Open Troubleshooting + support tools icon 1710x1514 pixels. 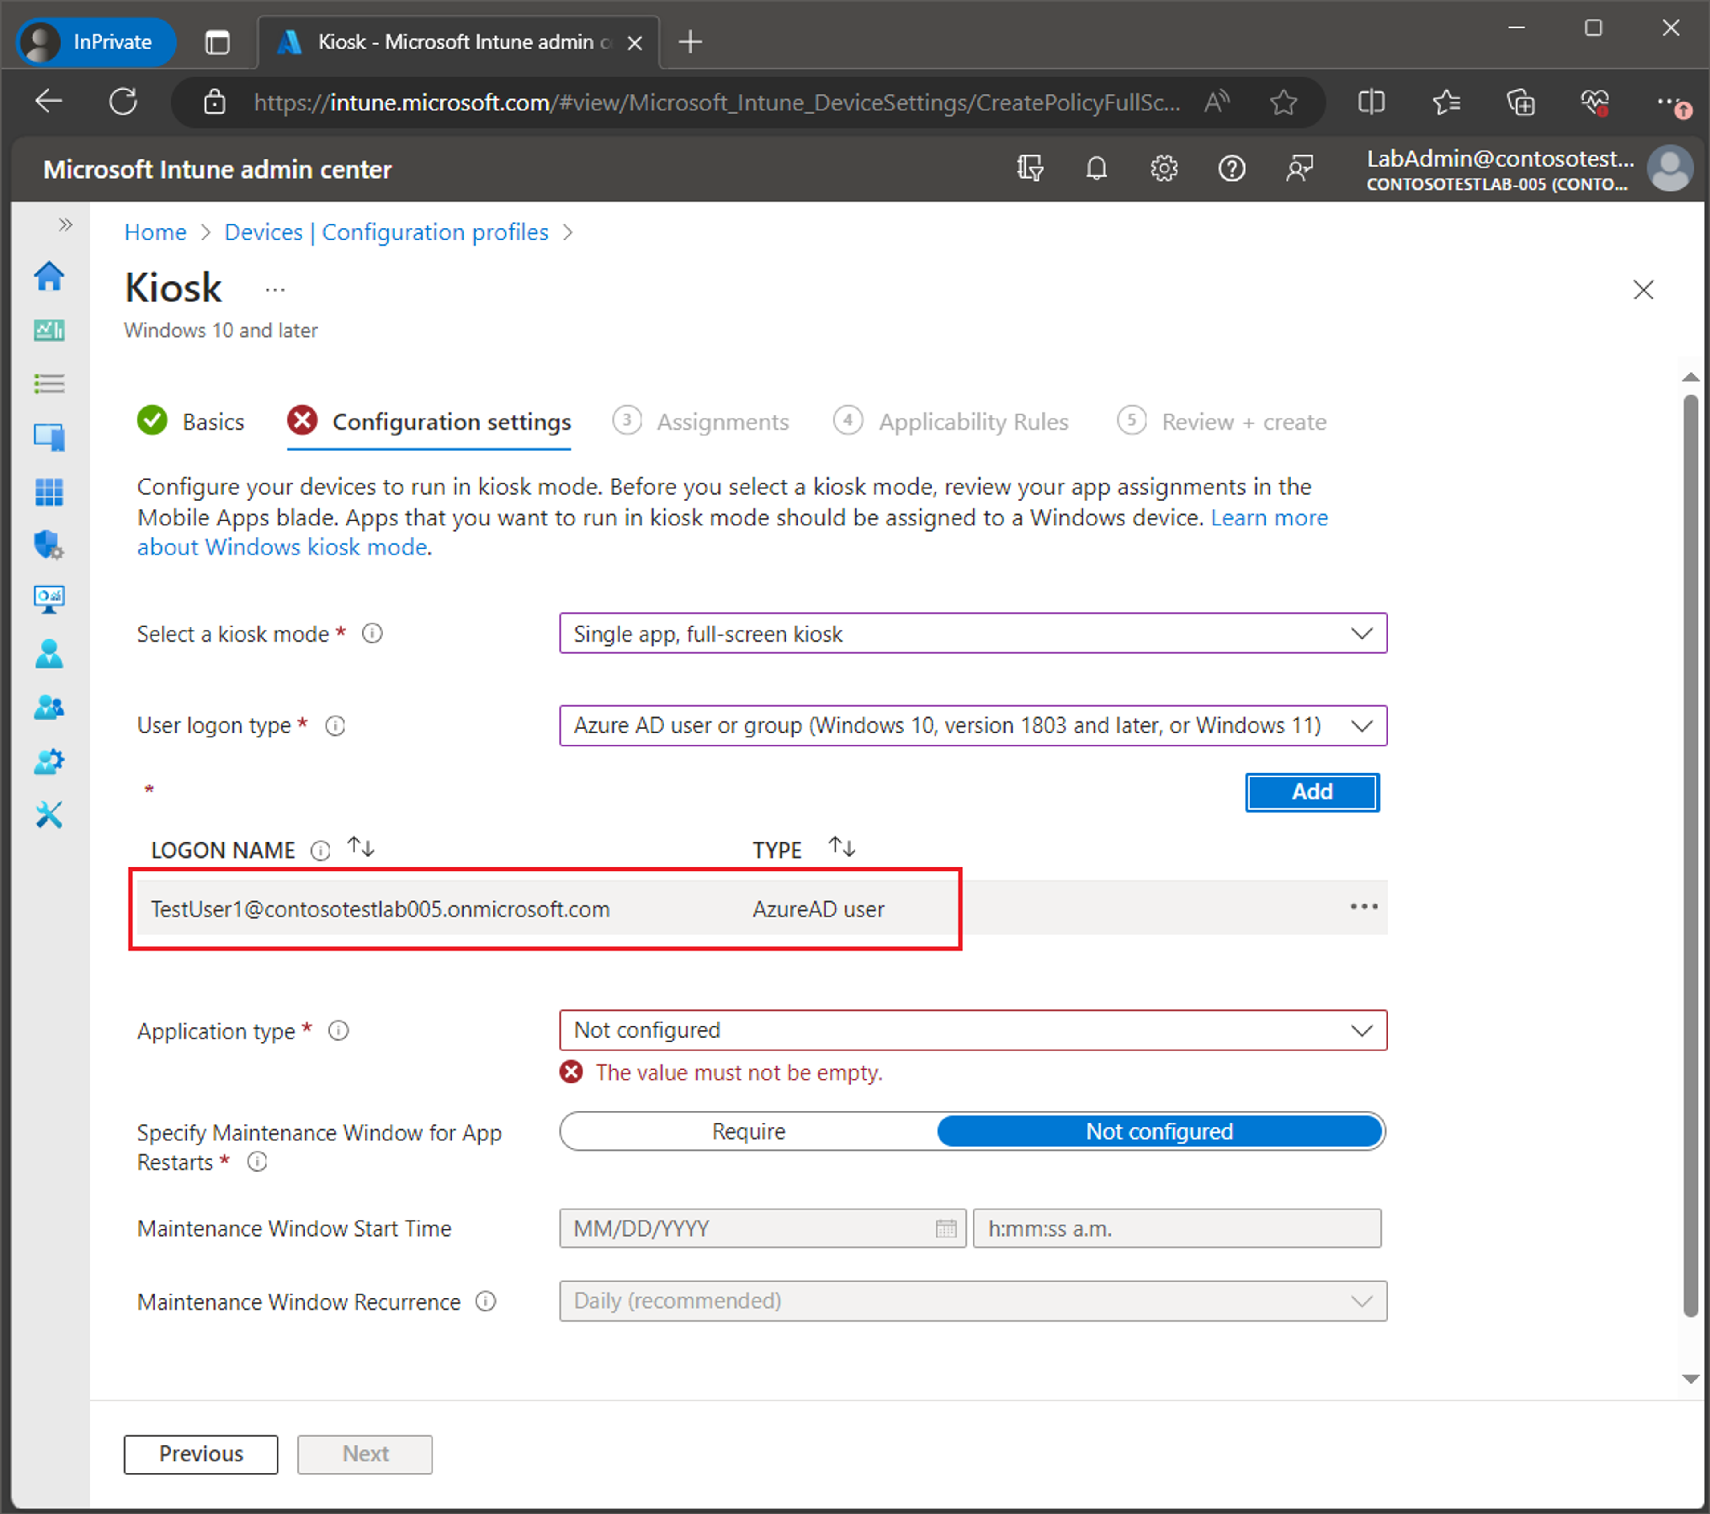(49, 815)
